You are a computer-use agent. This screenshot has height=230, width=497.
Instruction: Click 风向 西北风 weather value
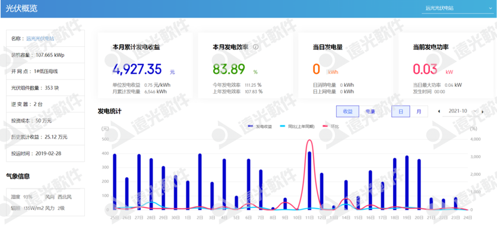pyautogui.click(x=58, y=197)
